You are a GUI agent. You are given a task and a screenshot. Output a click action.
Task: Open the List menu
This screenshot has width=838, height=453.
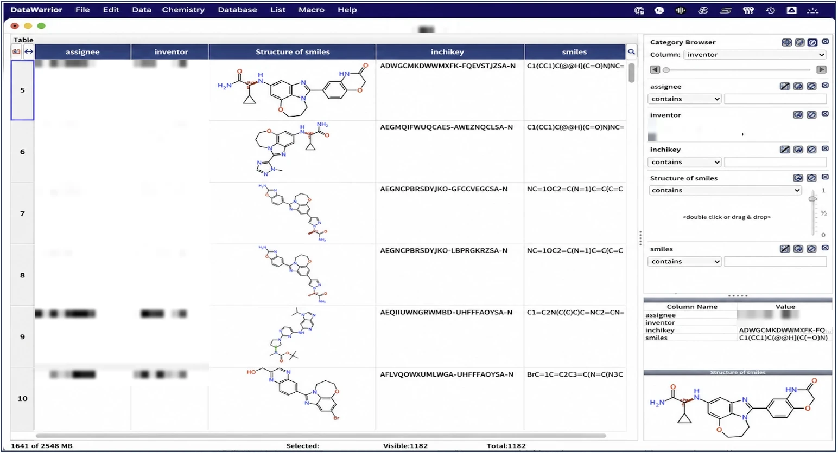point(278,10)
